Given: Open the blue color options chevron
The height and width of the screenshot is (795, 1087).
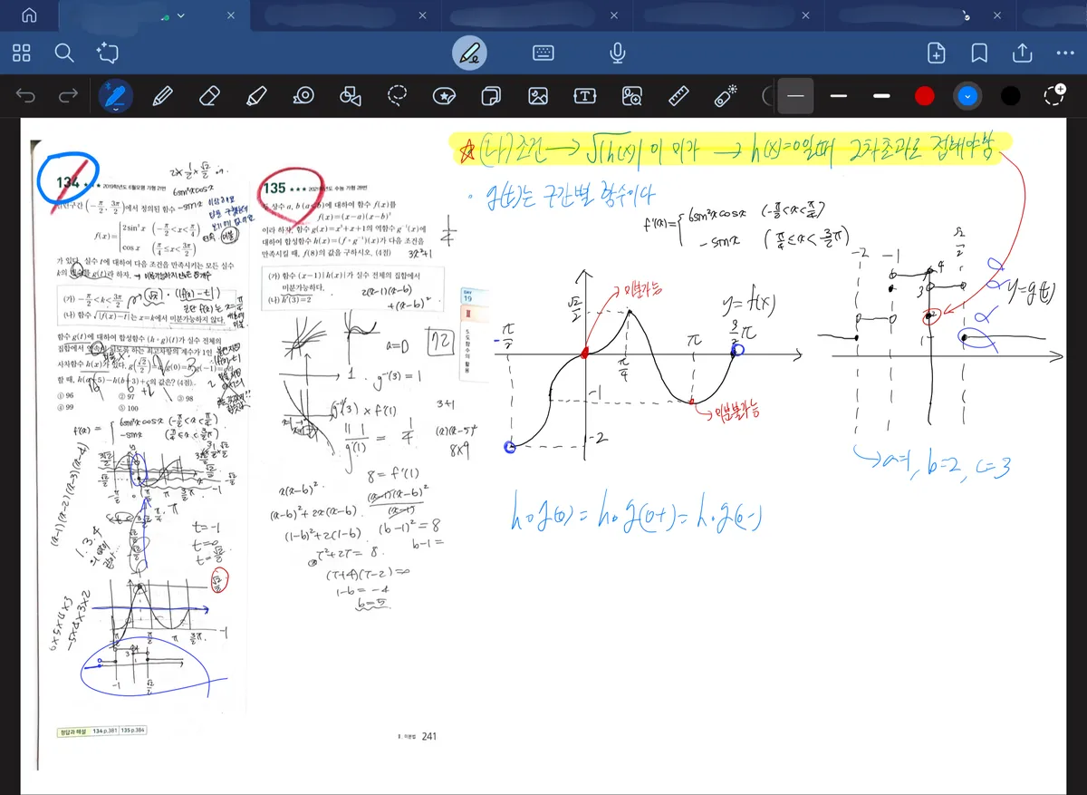Looking at the screenshot, I should (968, 95).
